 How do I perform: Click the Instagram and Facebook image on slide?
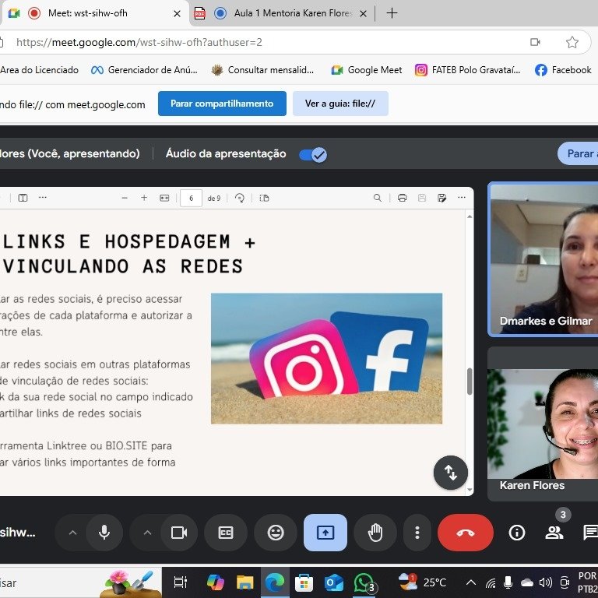tap(326, 358)
